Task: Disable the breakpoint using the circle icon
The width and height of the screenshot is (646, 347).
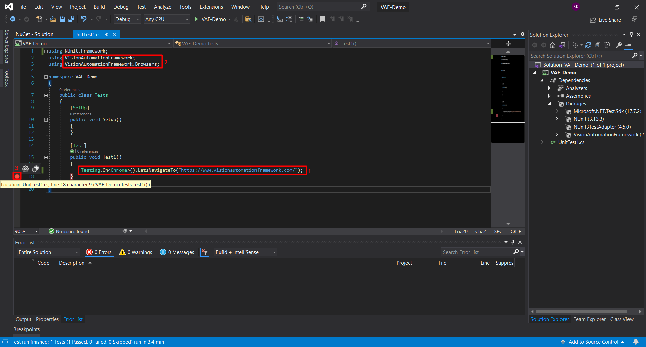Action: 35,169
